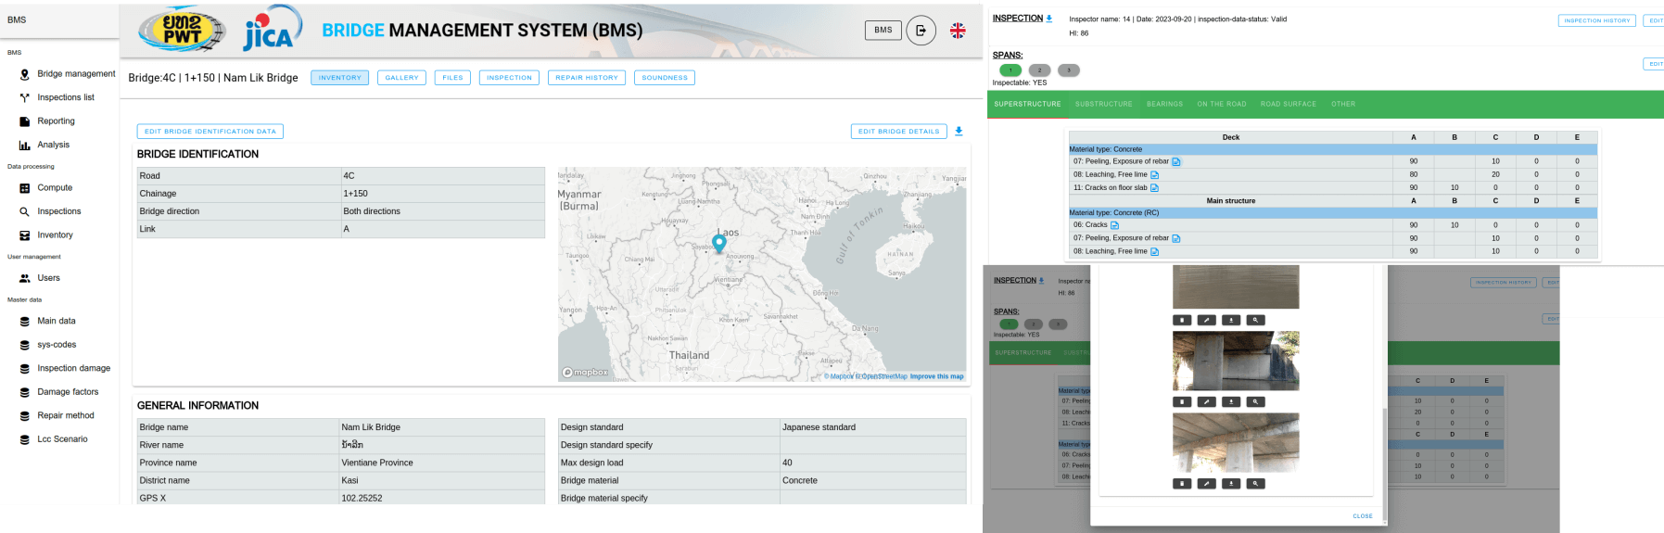The height and width of the screenshot is (533, 1664).
Task: Switch to the ROAD SURFACE tab
Action: tap(1288, 104)
